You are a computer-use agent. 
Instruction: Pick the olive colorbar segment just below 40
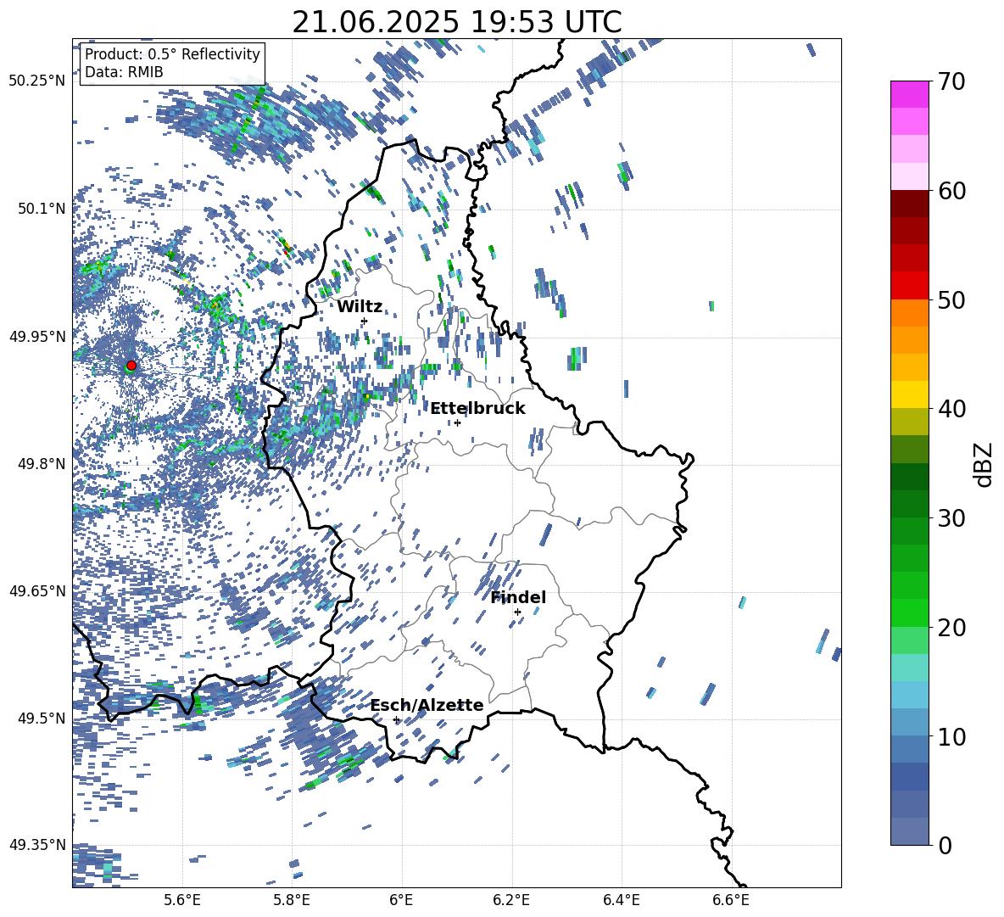[x=909, y=422]
